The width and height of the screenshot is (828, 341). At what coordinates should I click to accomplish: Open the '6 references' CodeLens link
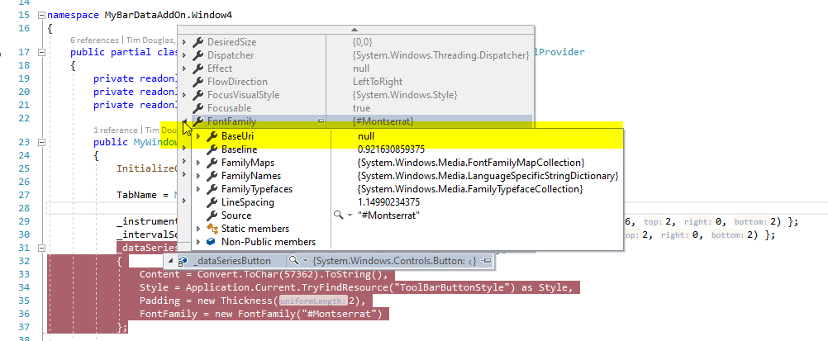94,40
